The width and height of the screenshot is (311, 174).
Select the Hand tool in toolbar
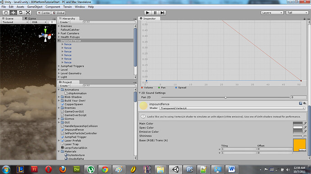6,13
